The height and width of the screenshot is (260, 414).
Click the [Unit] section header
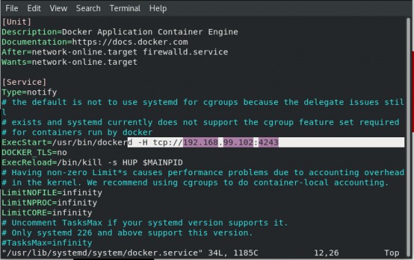point(17,21)
